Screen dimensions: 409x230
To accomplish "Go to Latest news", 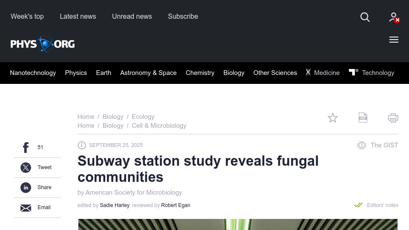I will click(78, 17).
